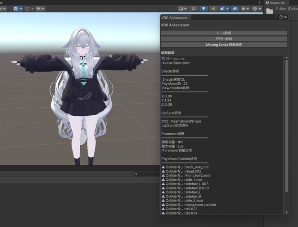Toggle grid snapping icon
The height and width of the screenshot is (227, 298).
coord(27,9)
